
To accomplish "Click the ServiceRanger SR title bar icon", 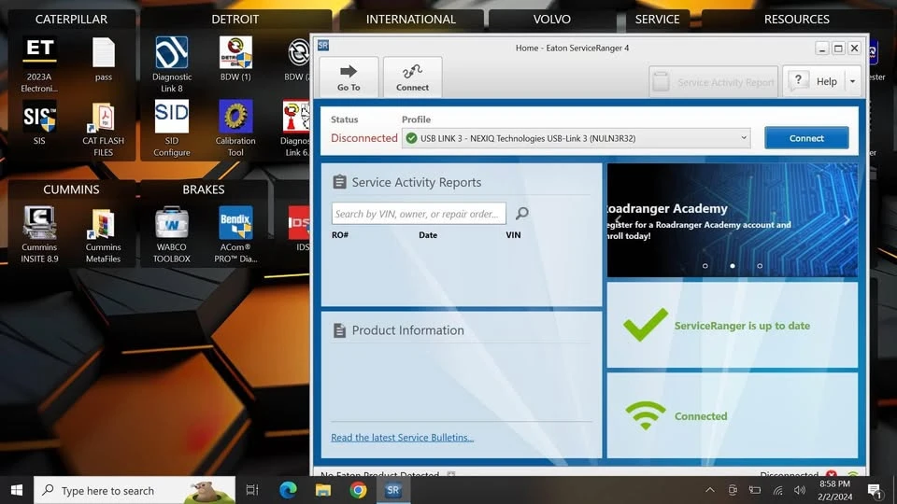I will [323, 45].
